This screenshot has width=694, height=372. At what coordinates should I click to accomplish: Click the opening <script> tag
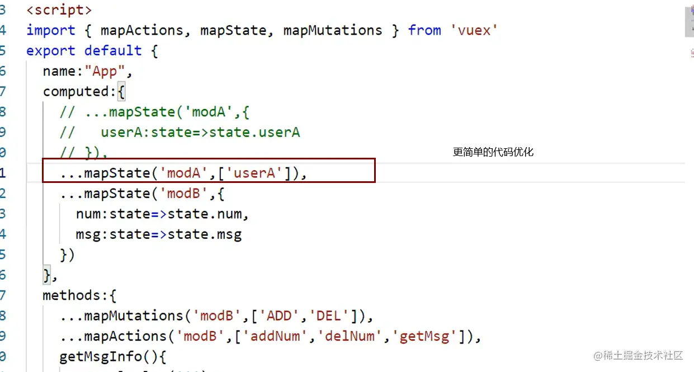coord(59,10)
